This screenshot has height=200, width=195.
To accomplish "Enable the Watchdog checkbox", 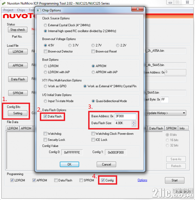I will click(45, 134).
